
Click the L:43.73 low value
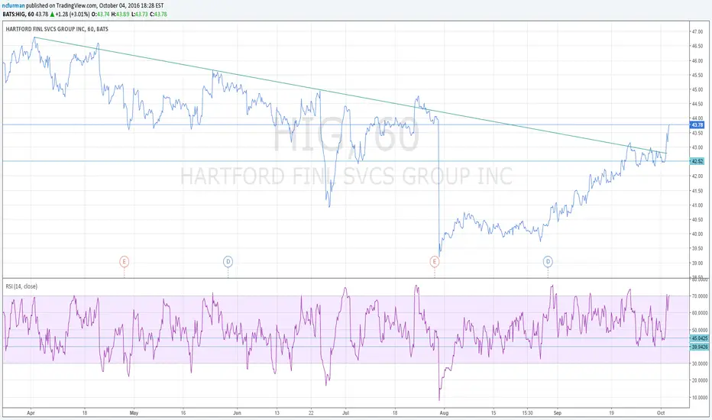point(141,14)
